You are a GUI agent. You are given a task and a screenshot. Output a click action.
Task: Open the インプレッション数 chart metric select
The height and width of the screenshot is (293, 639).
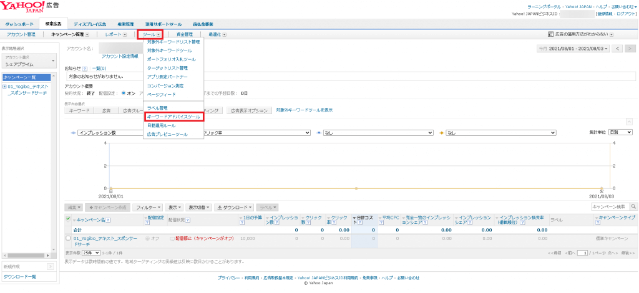point(109,133)
